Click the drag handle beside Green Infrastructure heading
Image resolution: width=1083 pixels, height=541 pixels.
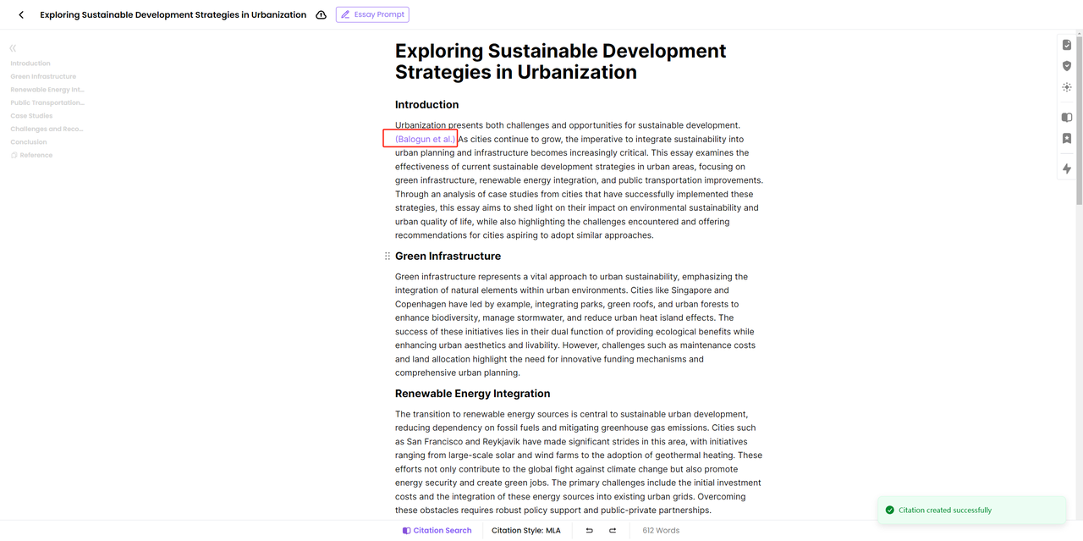[x=388, y=256]
